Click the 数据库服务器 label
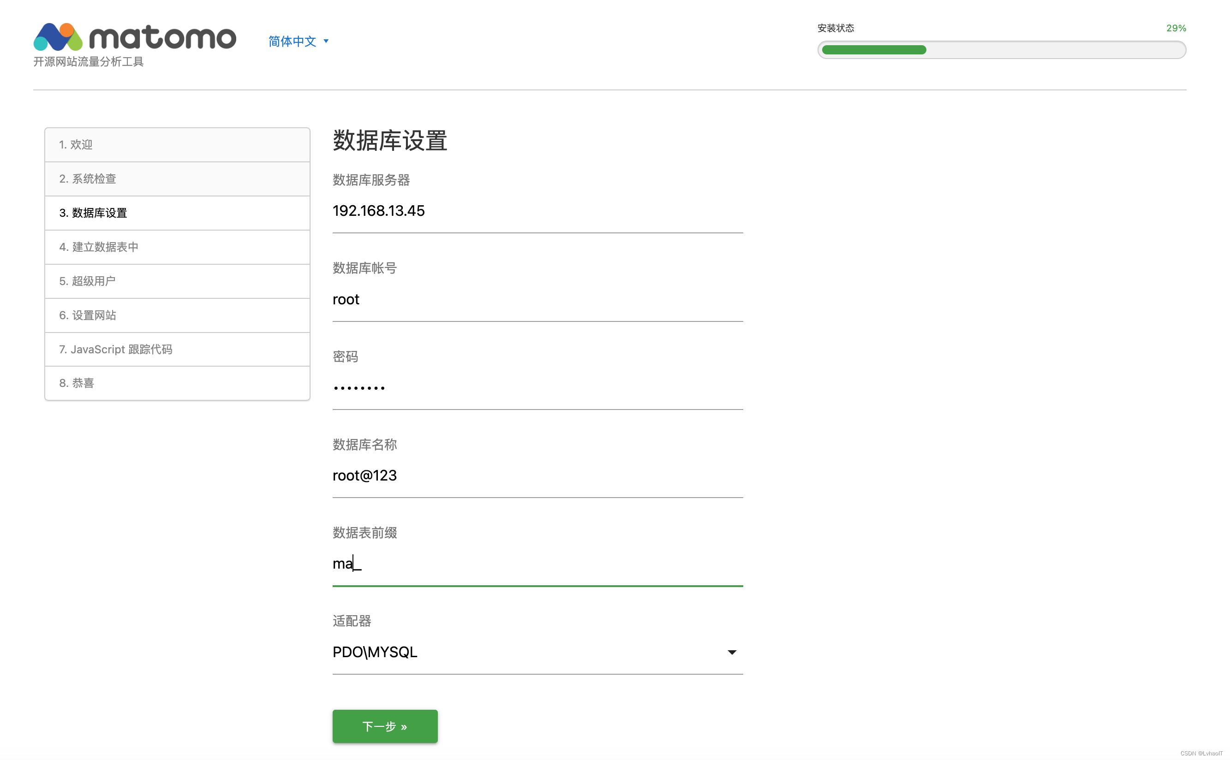 coord(371,180)
